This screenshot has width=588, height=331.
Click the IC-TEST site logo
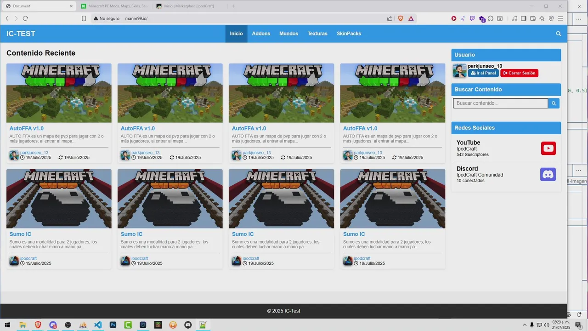tap(21, 34)
